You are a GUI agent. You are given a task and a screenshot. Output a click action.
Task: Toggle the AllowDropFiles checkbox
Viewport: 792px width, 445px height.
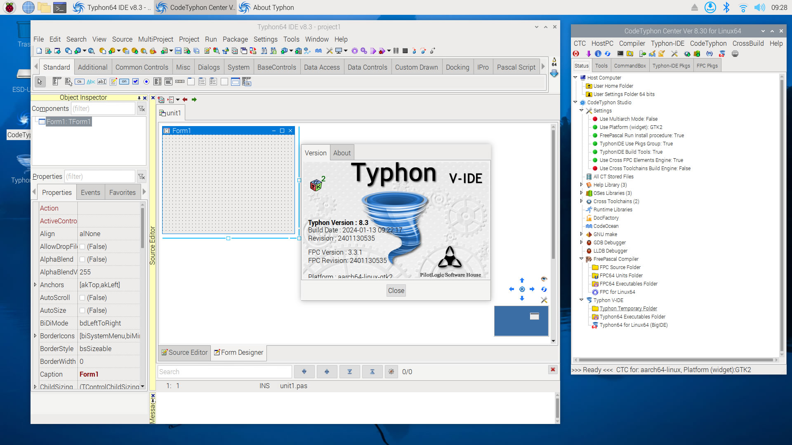coord(82,247)
